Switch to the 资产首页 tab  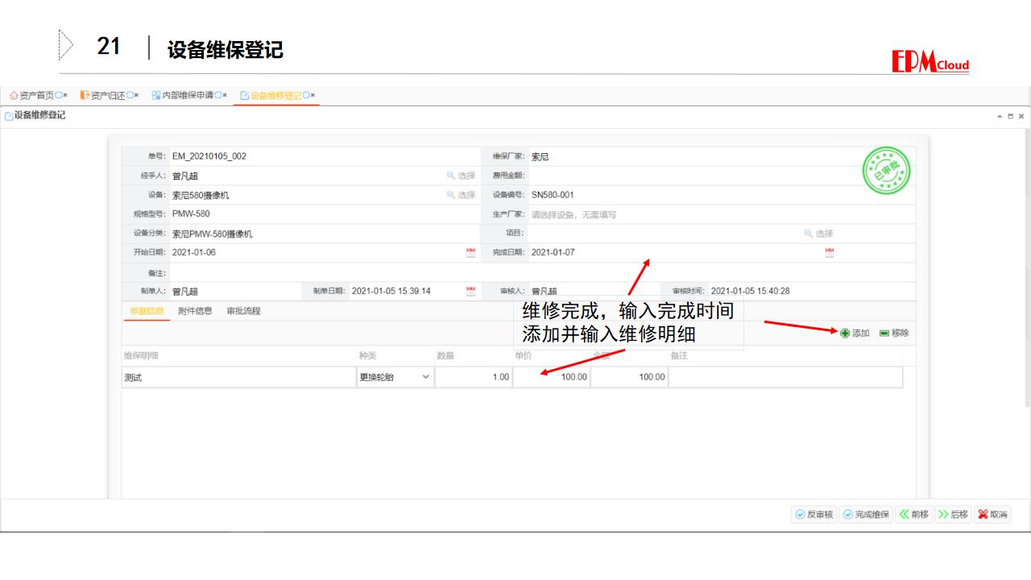[36, 95]
